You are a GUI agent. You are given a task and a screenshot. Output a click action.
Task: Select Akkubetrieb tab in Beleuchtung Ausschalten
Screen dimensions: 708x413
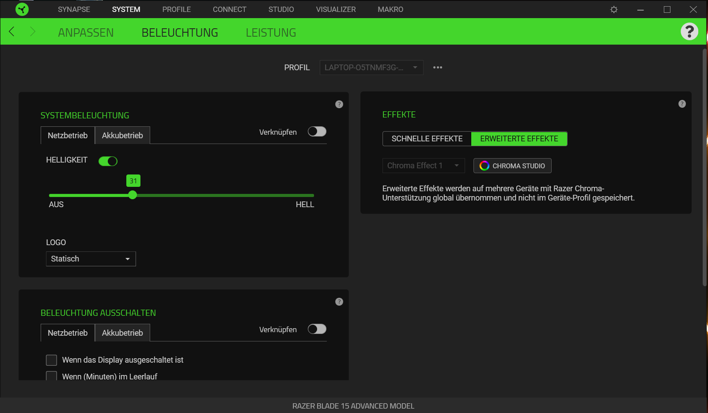122,333
